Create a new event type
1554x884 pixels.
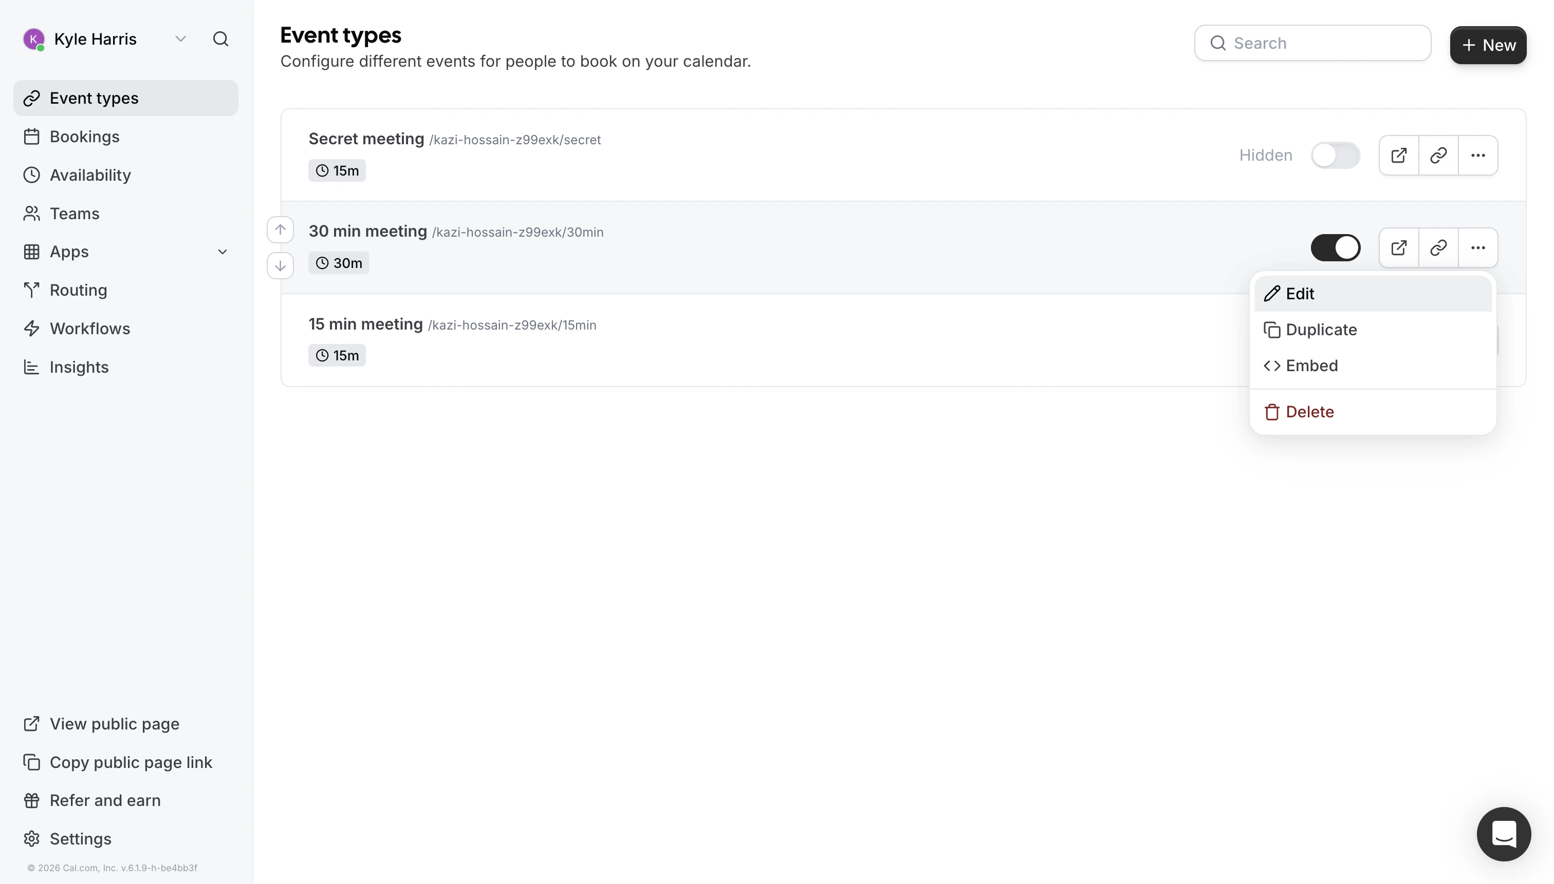click(1488, 45)
